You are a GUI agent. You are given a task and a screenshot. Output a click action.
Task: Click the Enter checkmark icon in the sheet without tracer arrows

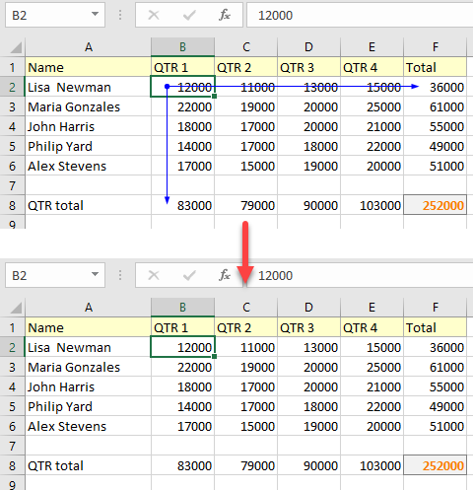(189, 275)
